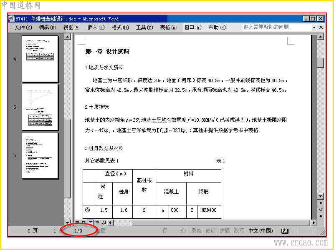This screenshot has width=334, height=250.
Task: Select page 5 thumbnail in the pane
Action: pos(40,107)
